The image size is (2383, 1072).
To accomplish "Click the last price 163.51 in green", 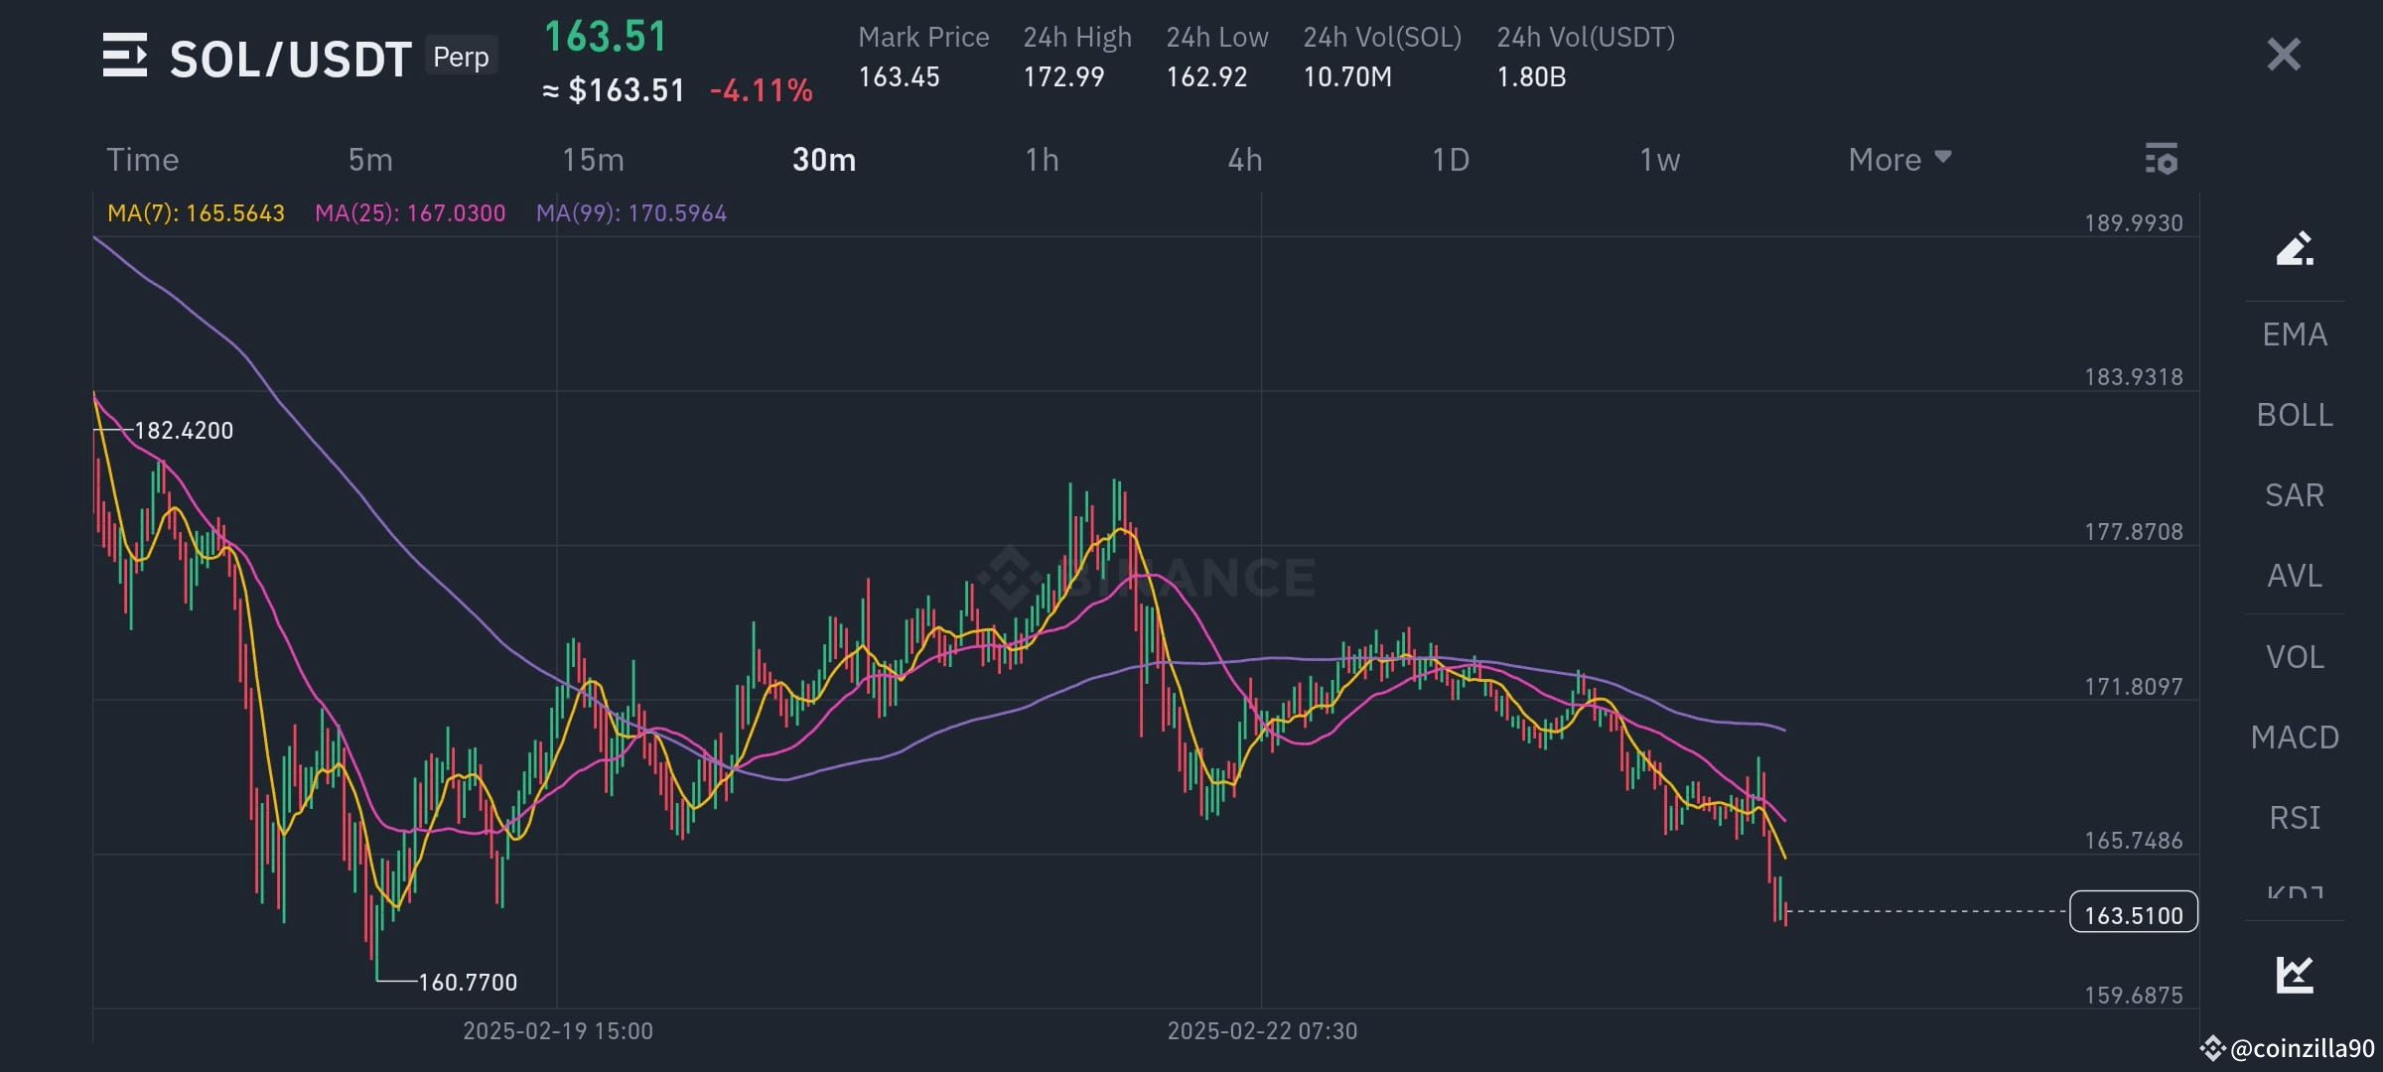I will point(606,38).
